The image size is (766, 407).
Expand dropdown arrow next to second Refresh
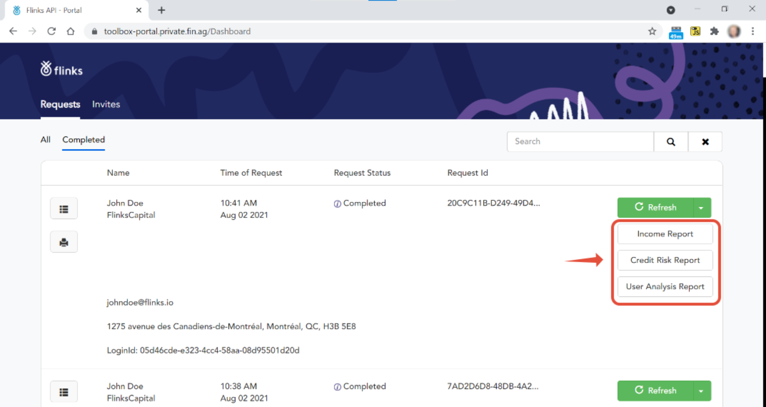[x=701, y=391]
